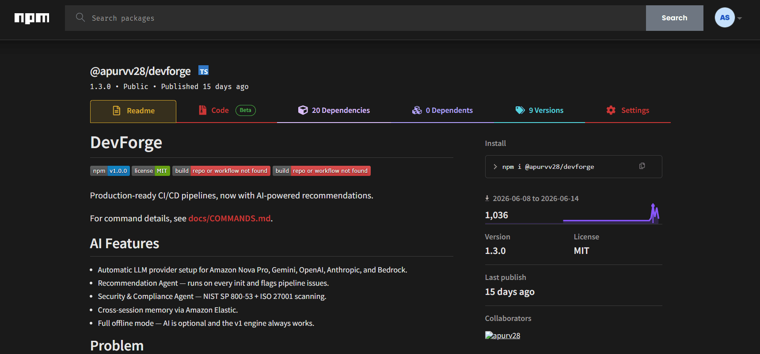Click the Code file icon
This screenshot has height=354, width=760.
click(202, 110)
